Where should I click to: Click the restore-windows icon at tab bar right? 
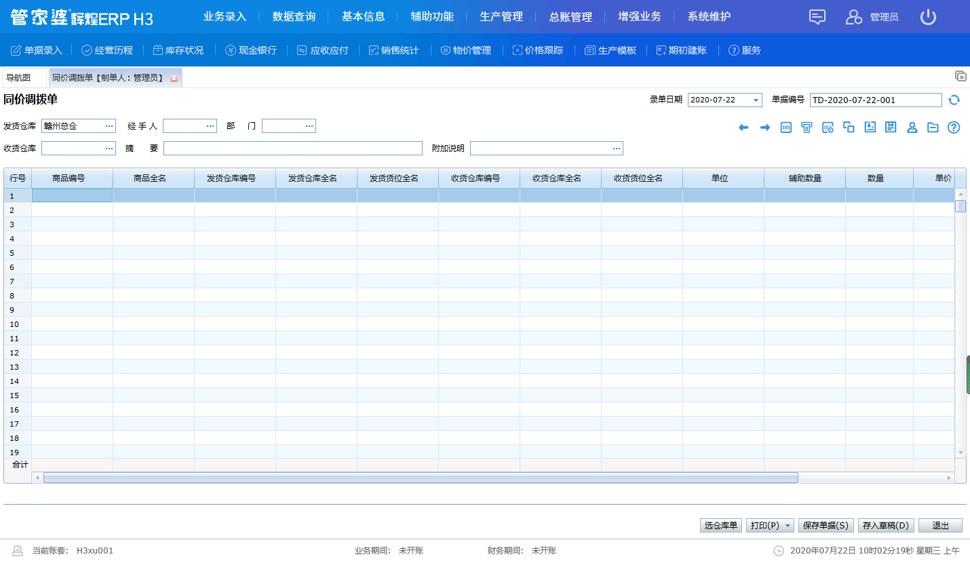[961, 76]
